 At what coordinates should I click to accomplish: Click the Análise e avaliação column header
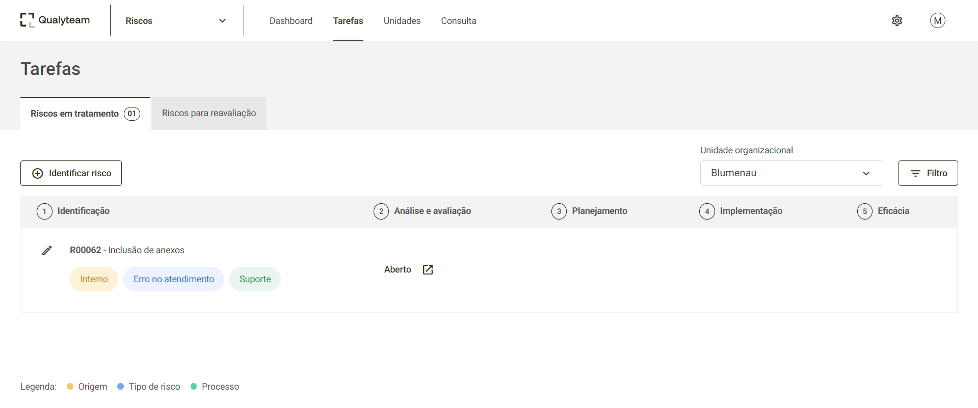(x=433, y=211)
